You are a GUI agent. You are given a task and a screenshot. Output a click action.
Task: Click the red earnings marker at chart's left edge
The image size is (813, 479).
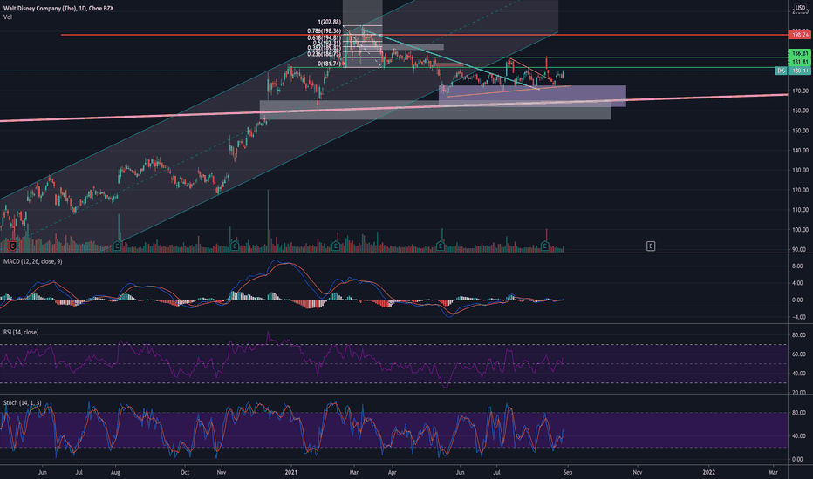point(12,246)
